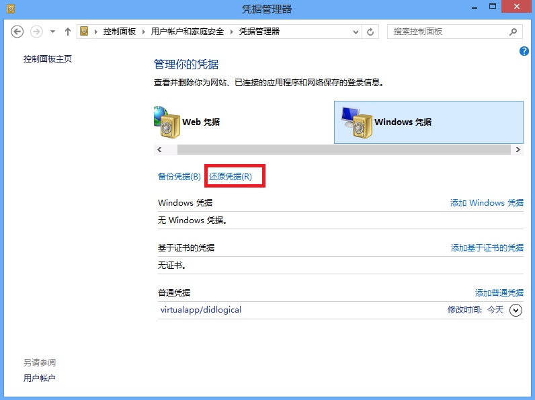
Task: Click the Back navigation arrow
Action: pos(17,32)
